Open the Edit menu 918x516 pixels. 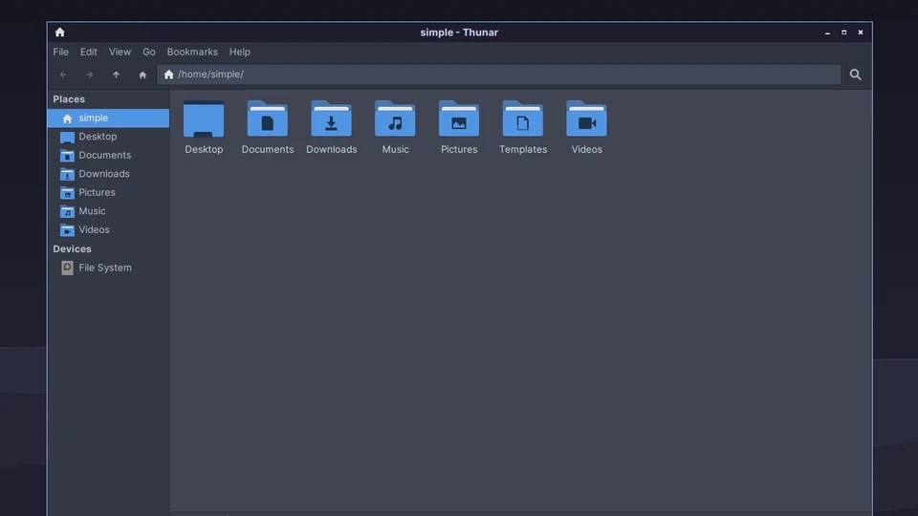click(88, 52)
